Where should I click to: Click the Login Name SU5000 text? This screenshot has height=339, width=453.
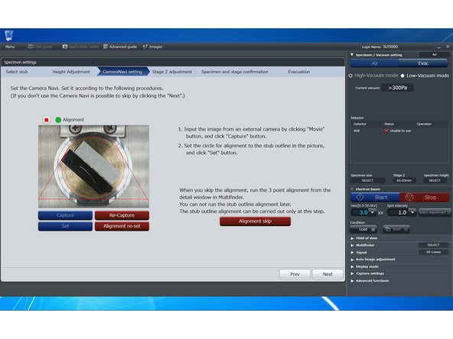coord(380,47)
